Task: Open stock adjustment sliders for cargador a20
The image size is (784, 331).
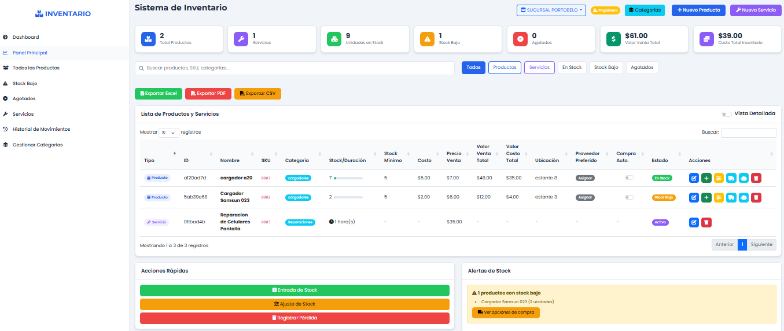Action: [719, 178]
